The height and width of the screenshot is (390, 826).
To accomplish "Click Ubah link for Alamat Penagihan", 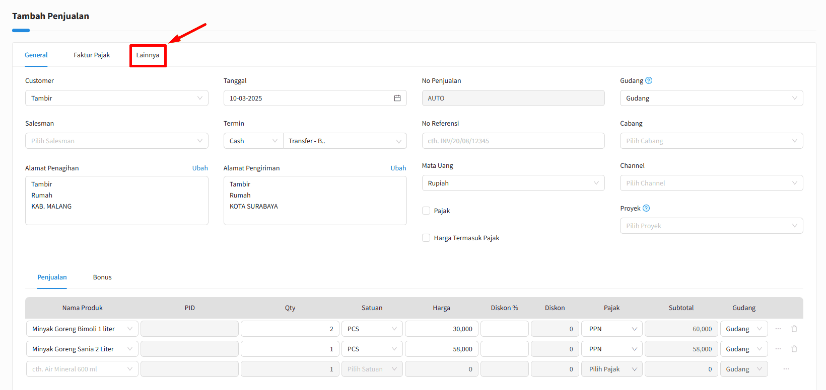I will click(x=200, y=168).
